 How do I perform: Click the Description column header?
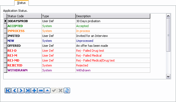click(113, 16)
